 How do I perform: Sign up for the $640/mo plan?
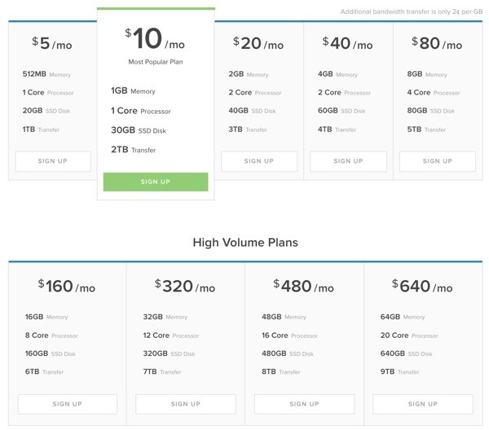[x=422, y=404]
